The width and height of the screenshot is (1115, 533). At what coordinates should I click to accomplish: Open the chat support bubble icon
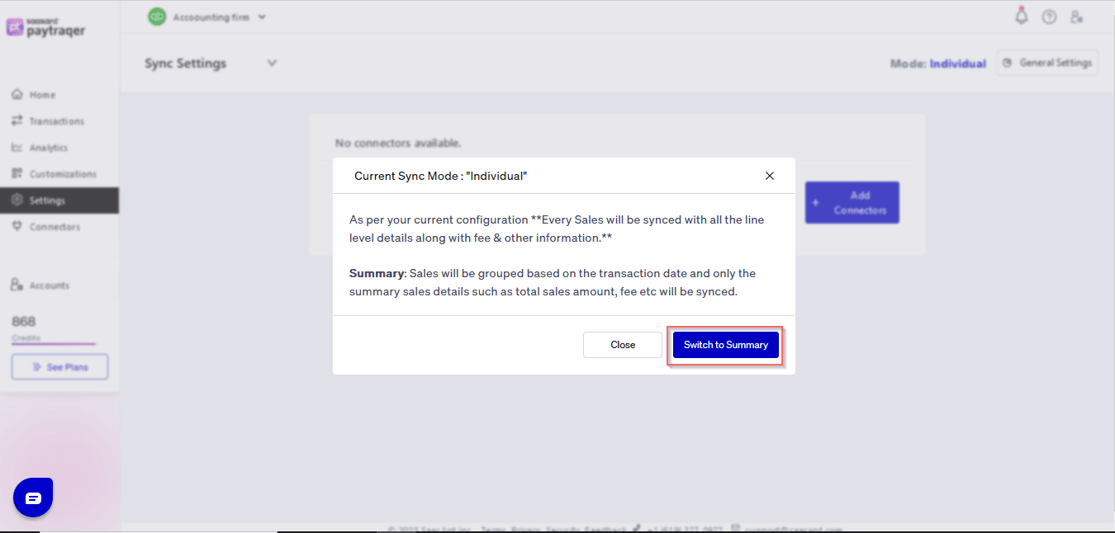click(x=33, y=498)
